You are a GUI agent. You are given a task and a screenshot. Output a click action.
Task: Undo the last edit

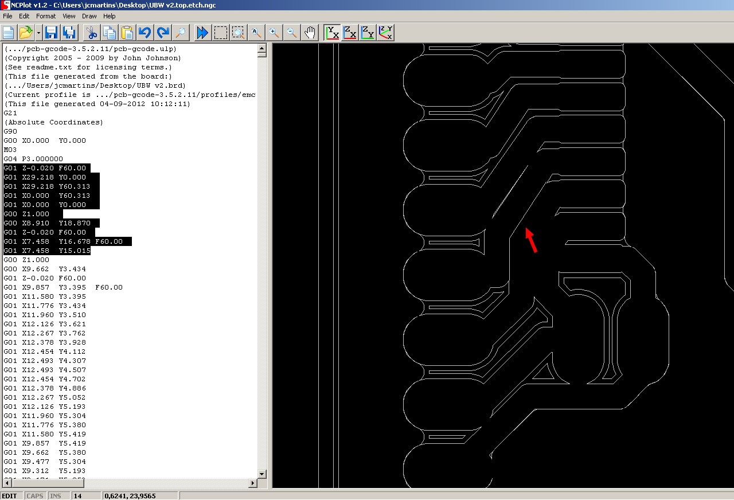point(145,33)
